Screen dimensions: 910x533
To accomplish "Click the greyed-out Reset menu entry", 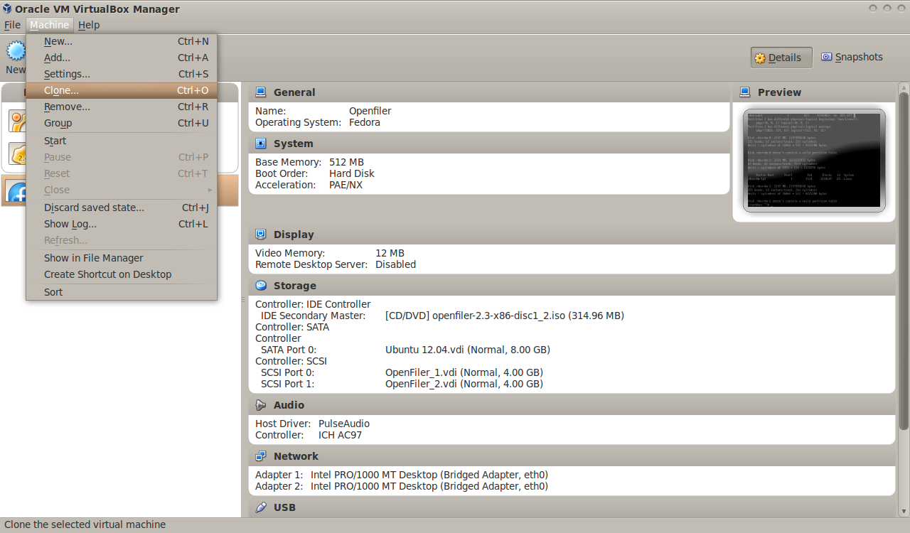I will coord(122,173).
